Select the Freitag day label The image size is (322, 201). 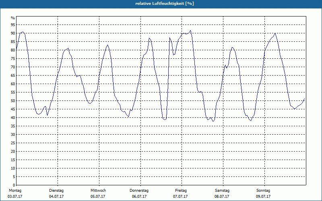coord(181,191)
